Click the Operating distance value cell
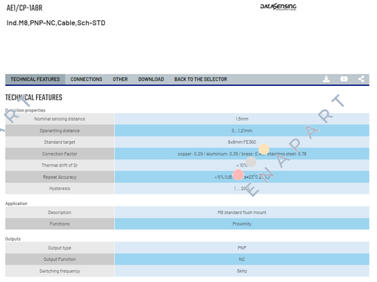Viewport: 377px width, 282px height. [x=242, y=130]
